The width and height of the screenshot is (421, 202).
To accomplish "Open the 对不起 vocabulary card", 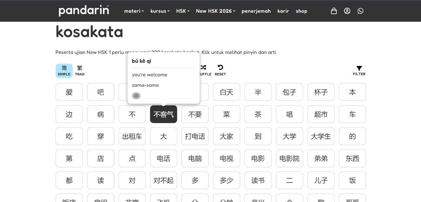I will coord(163,180).
